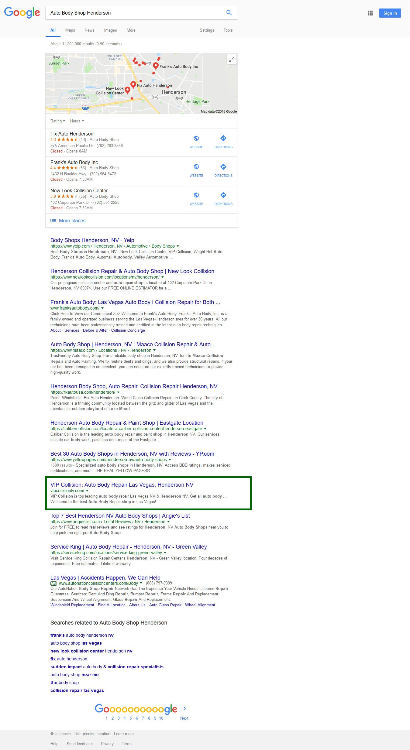410x750 pixels.
Task: Expand options arrow next to calibercollision URL
Action: [205, 429]
